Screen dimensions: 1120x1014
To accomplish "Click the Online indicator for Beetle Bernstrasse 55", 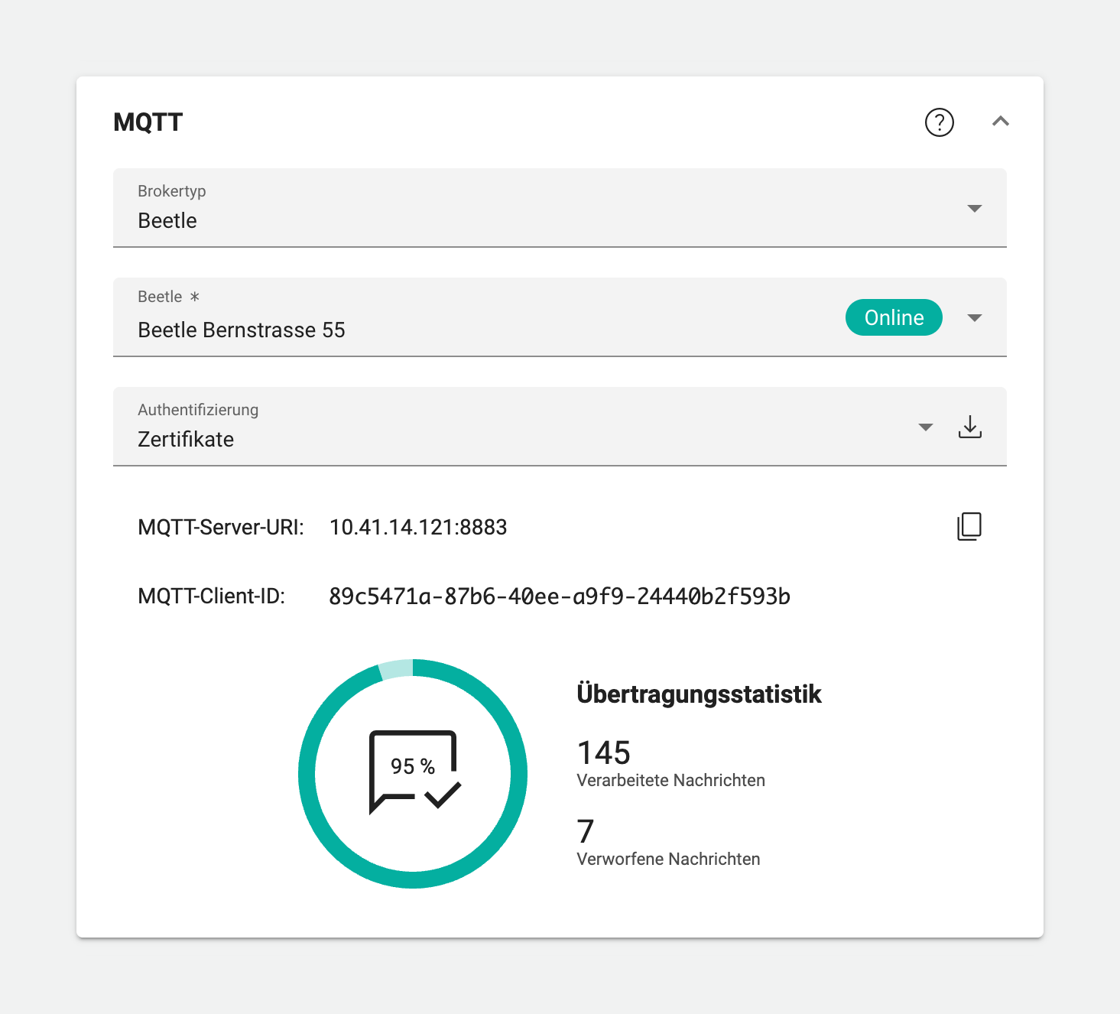I will [x=894, y=317].
